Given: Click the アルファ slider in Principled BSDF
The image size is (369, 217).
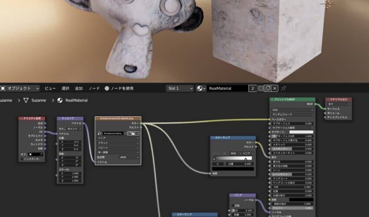Looking at the screenshot, I should [x=292, y=208].
